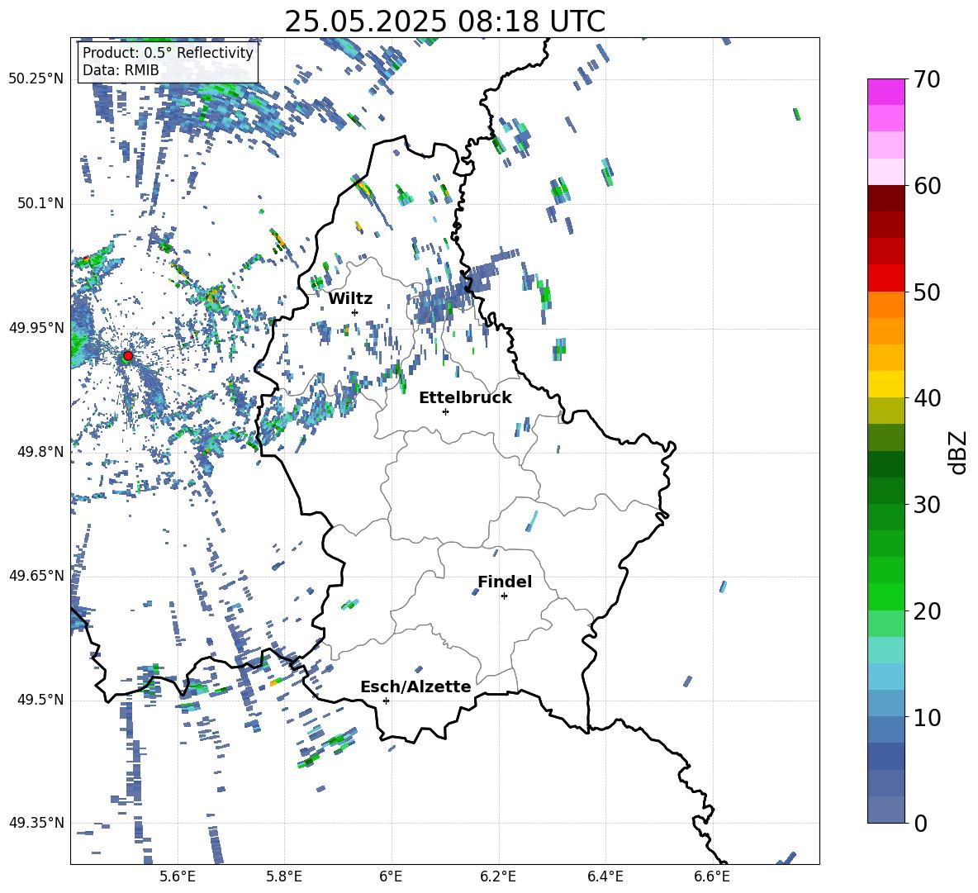
Task: Click the cross marker below Findel
Action: (504, 596)
